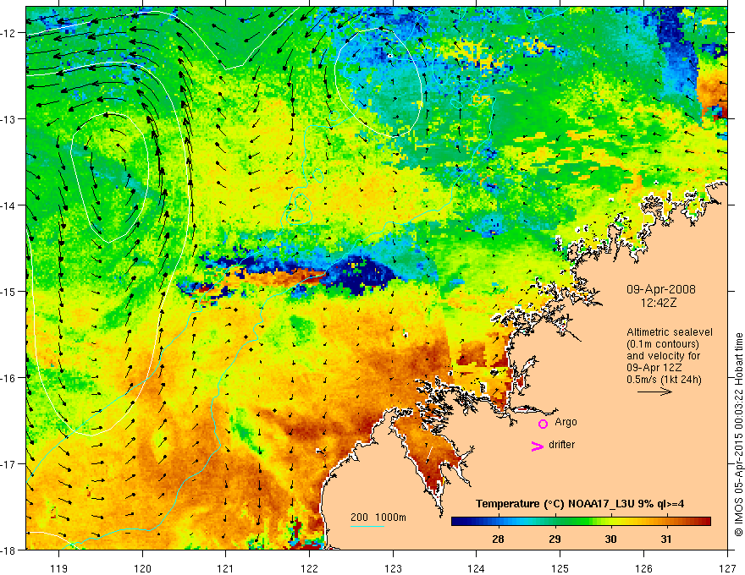The height and width of the screenshot is (575, 745).
Task: Click longitude axis label 126
Action: coord(643,568)
